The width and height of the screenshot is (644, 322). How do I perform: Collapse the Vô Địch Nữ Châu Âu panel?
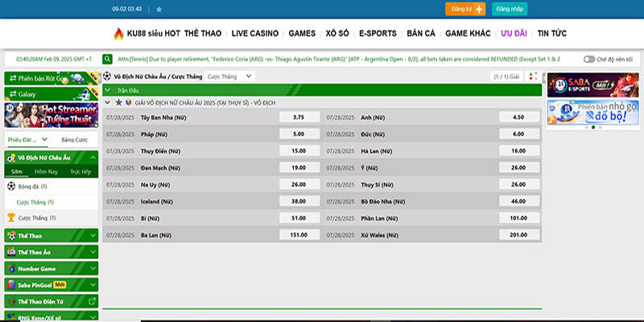click(x=93, y=158)
